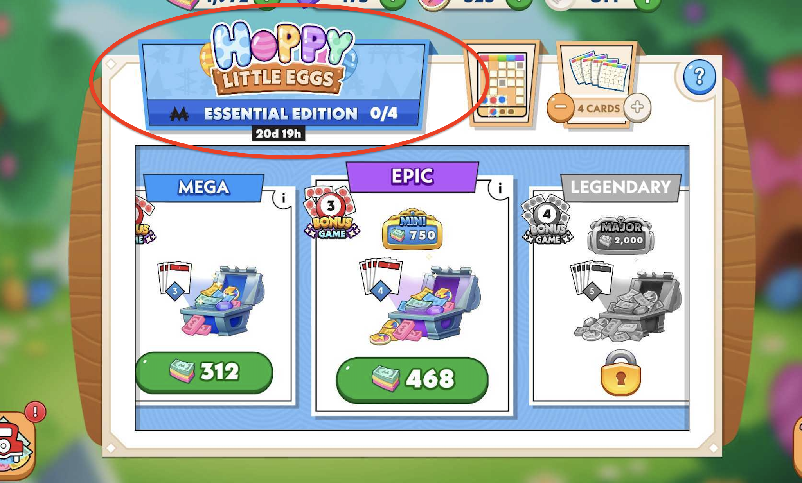Click the plus button to add cards

pyautogui.click(x=637, y=107)
